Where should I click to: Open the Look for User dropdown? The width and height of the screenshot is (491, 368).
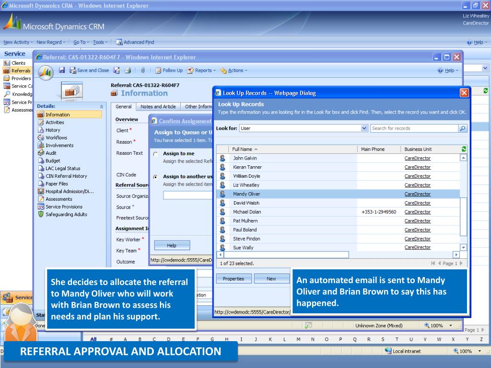[364, 128]
